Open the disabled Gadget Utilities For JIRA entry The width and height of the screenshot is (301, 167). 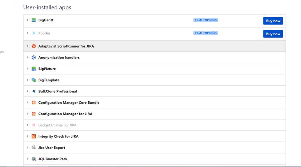coord(57,125)
